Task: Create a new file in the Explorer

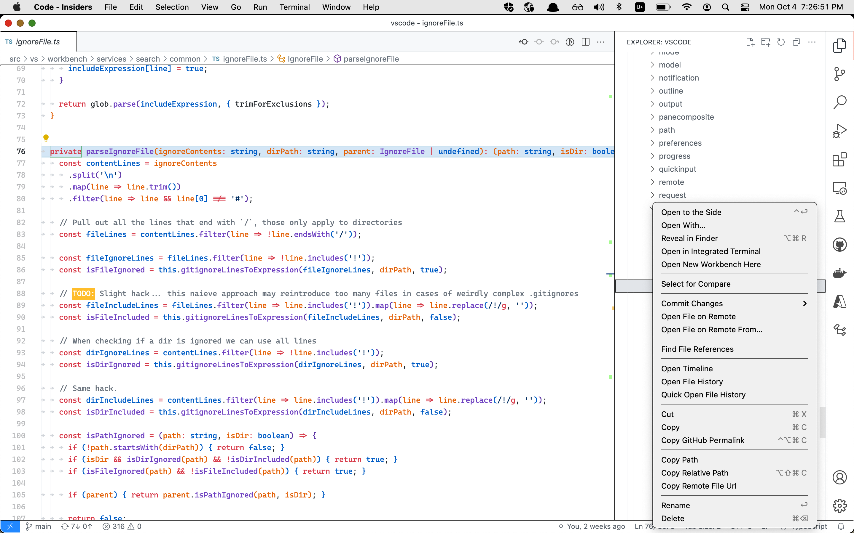Action: 750,42
